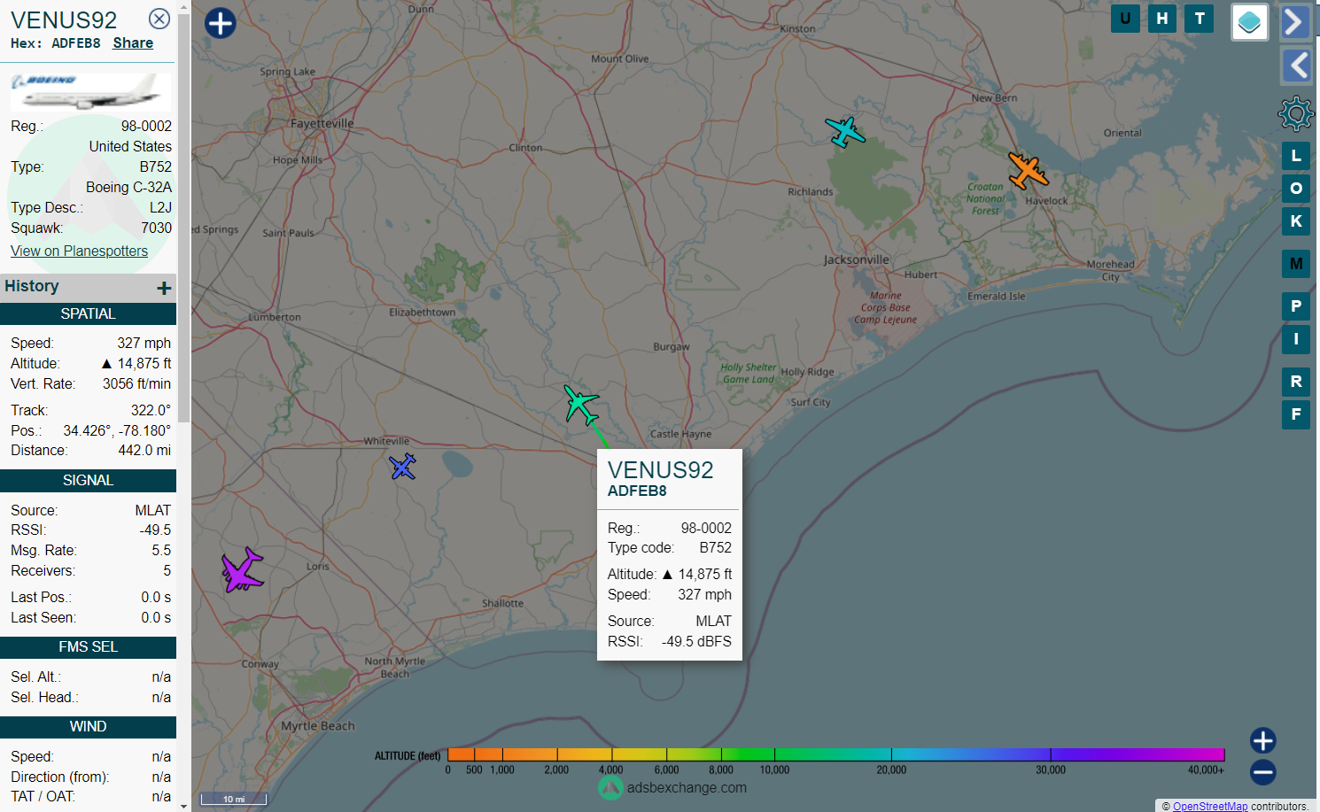Select the green VENUS92 aircraft icon
The image size is (1320, 812).
[x=581, y=405]
